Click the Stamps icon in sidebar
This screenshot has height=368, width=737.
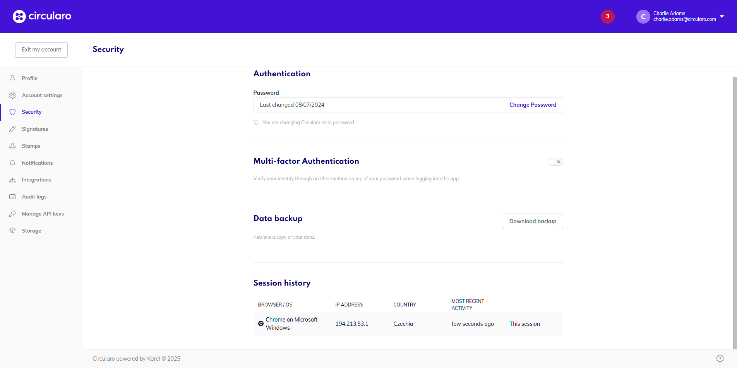12,146
